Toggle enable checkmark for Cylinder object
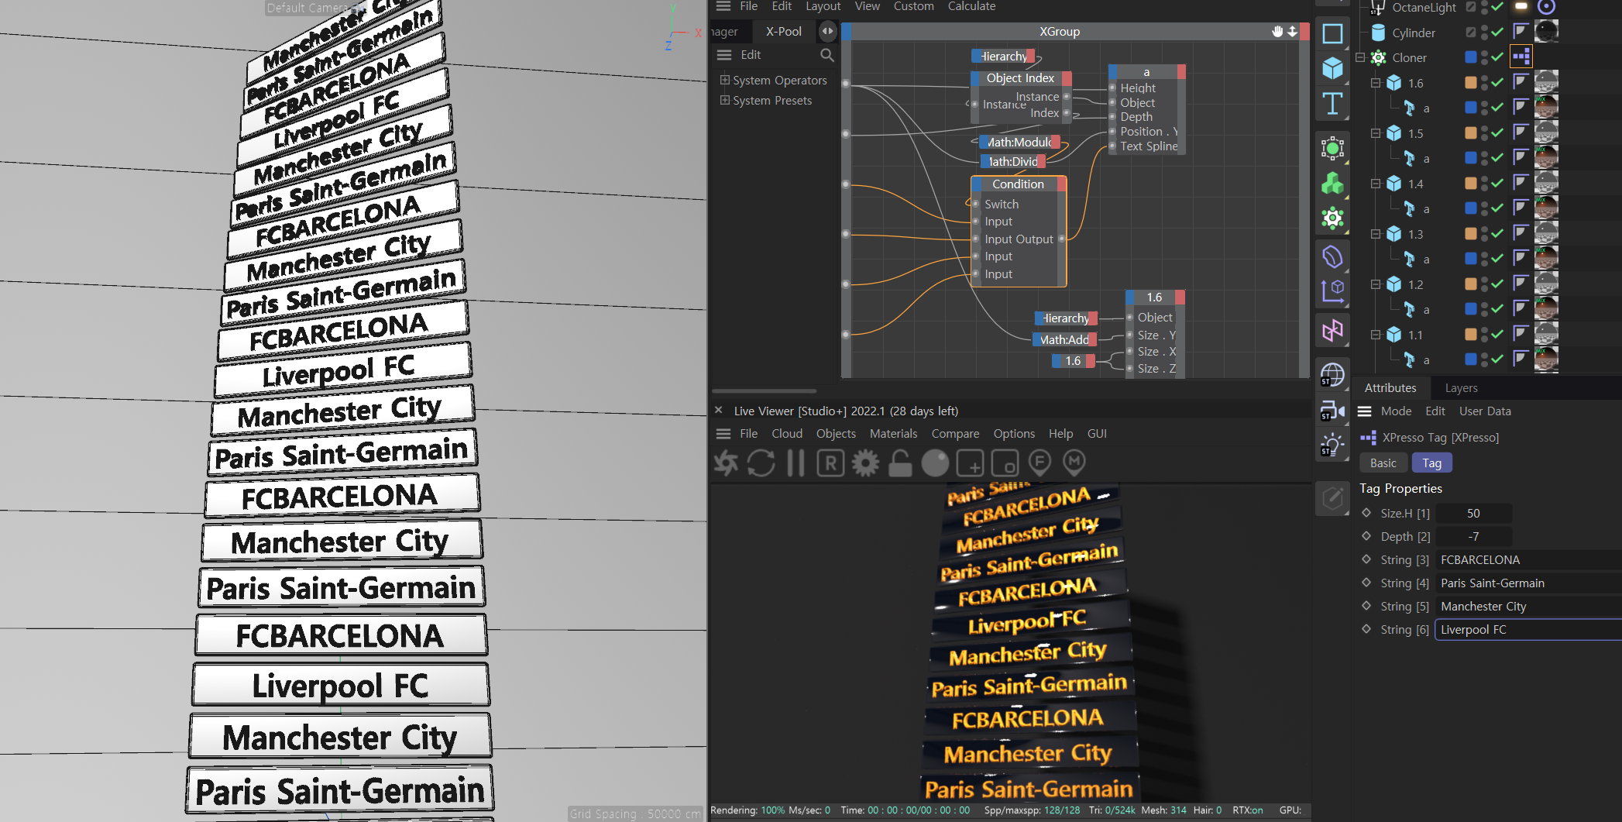Screen dimensions: 1622x822 tap(1497, 32)
